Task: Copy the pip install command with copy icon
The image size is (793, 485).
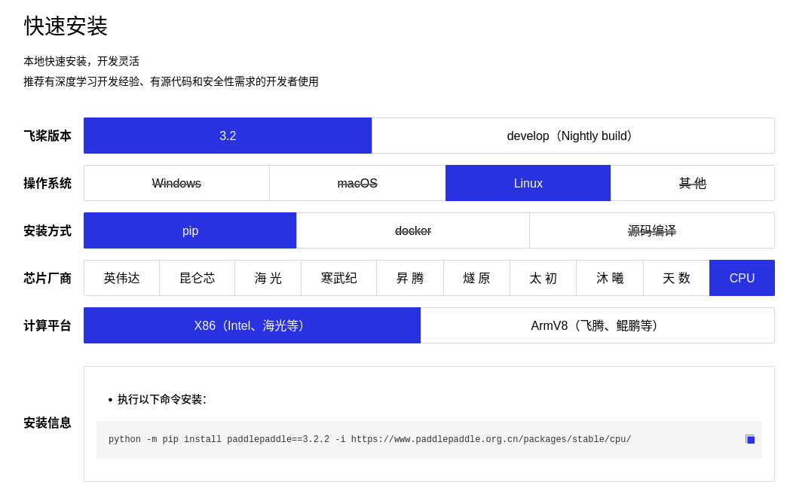Action: (750, 439)
